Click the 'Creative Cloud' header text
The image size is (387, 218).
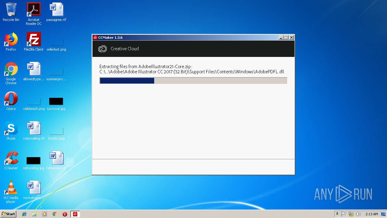coord(125,49)
